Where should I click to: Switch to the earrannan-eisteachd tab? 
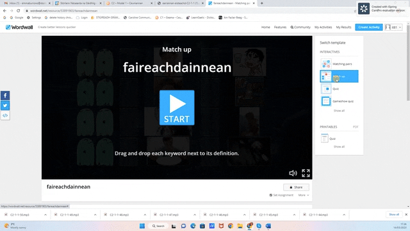tap(180, 3)
